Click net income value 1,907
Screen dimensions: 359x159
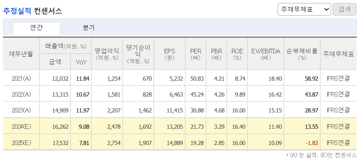click(145, 143)
